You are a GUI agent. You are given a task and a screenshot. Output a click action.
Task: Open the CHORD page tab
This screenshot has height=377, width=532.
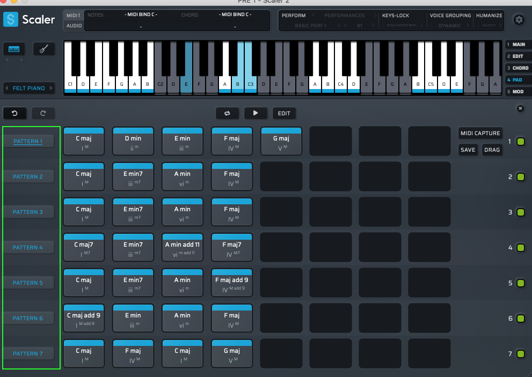point(518,68)
